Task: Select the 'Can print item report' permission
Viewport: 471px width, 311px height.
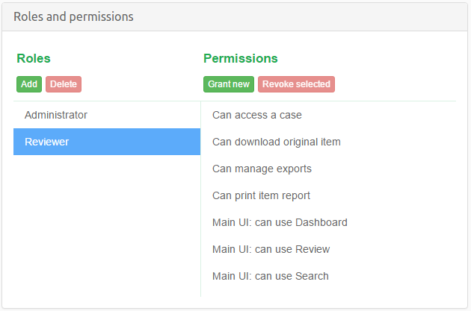Action: pyautogui.click(x=261, y=195)
